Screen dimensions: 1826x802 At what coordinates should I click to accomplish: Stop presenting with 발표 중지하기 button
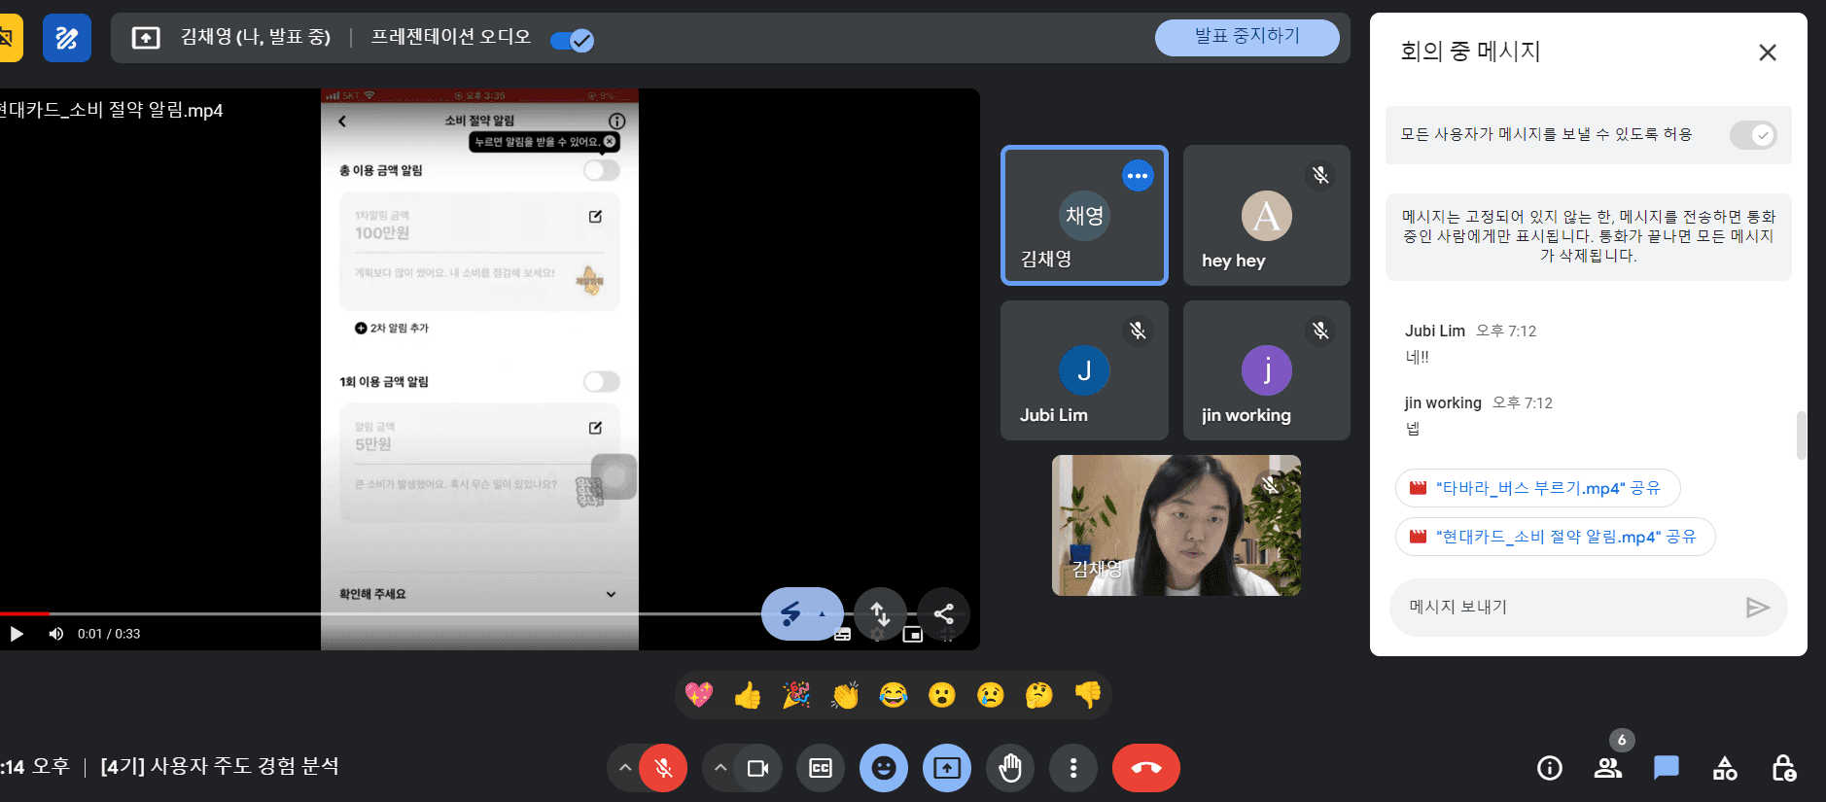tap(1247, 37)
